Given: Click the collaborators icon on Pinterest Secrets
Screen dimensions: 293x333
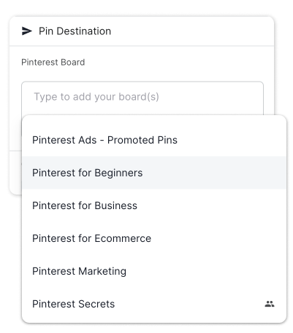Looking at the screenshot, I should click(270, 304).
